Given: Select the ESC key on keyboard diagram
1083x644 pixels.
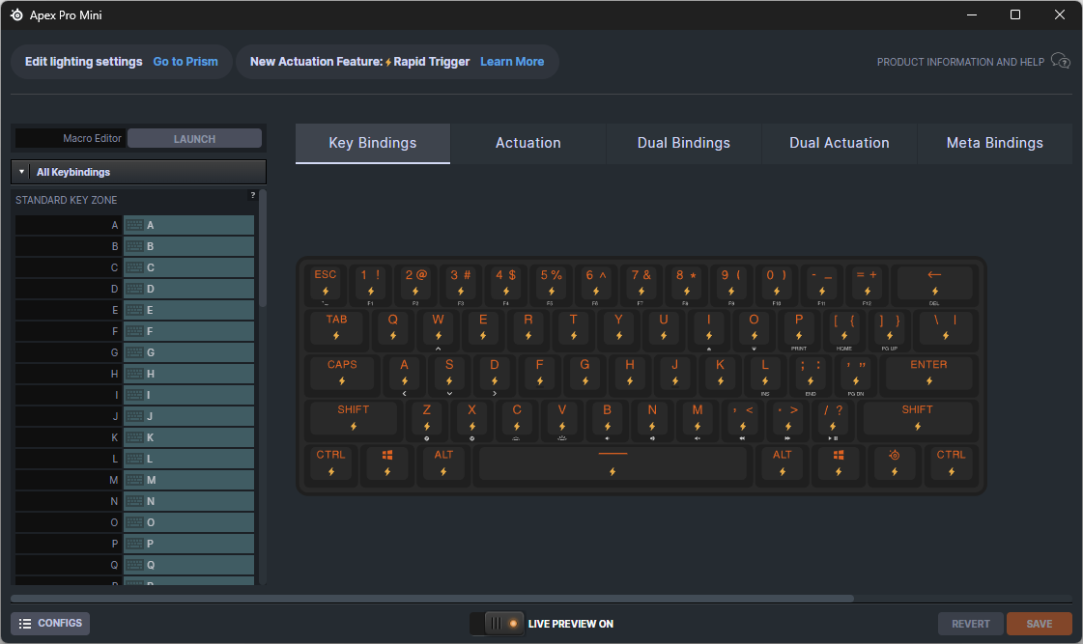Looking at the screenshot, I should click(x=326, y=285).
